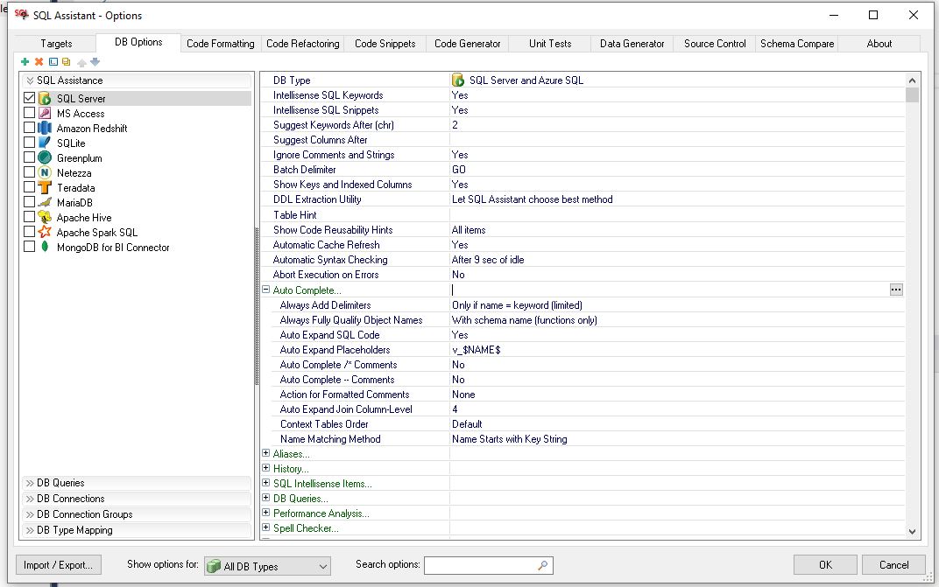Viewport: 939px width, 587px height.
Task: Open the About tab
Action: pyautogui.click(x=879, y=44)
